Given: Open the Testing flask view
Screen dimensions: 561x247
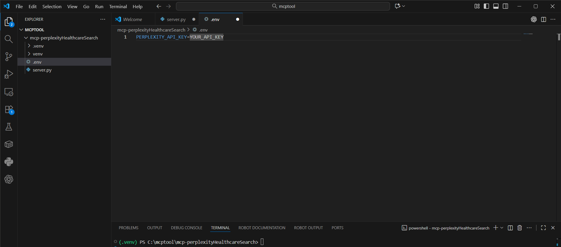Looking at the screenshot, I should (x=9, y=127).
